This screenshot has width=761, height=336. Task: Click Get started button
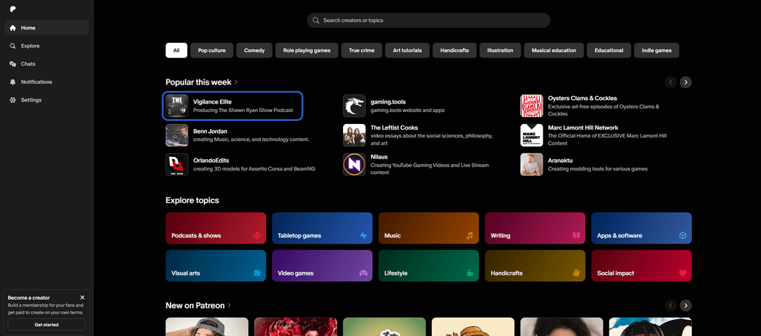pos(47,325)
